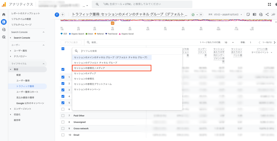Expand the テクノロジー tree item

pos(11,56)
